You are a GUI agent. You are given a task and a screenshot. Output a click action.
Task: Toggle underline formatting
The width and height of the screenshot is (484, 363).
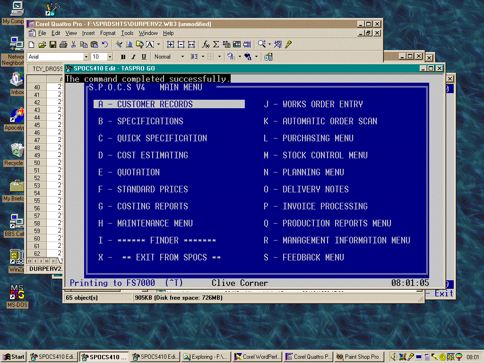point(144,57)
